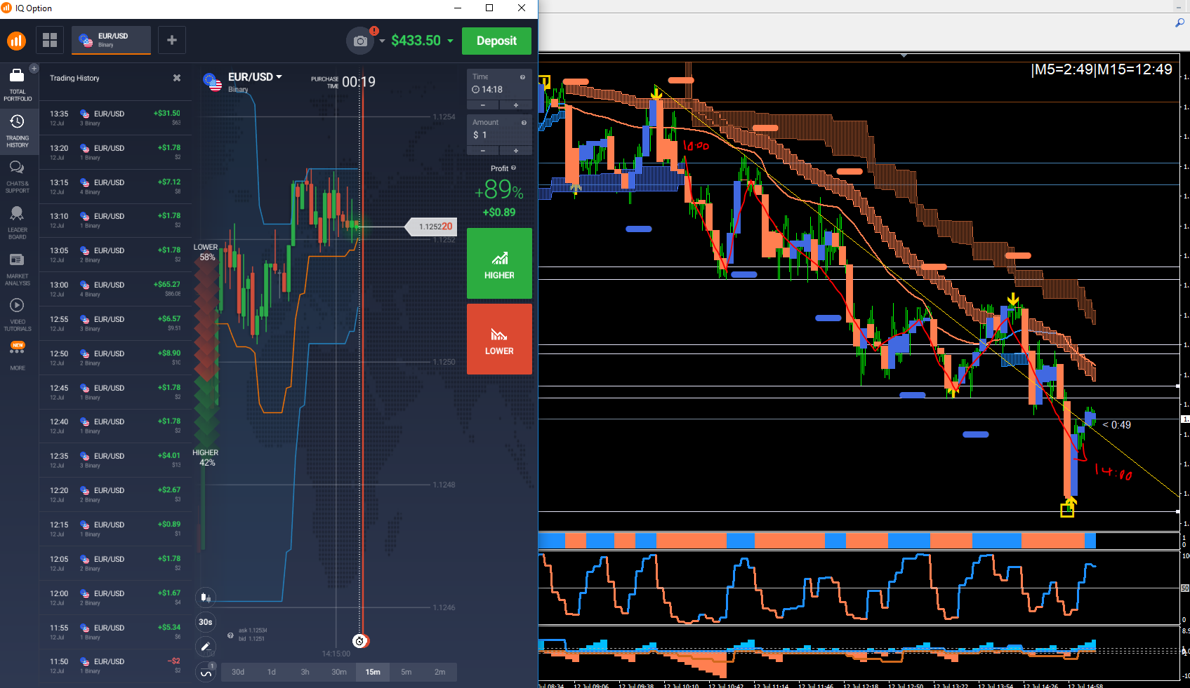Decrease trade Amount with minus button
This screenshot has height=688, width=1190.
click(x=483, y=151)
